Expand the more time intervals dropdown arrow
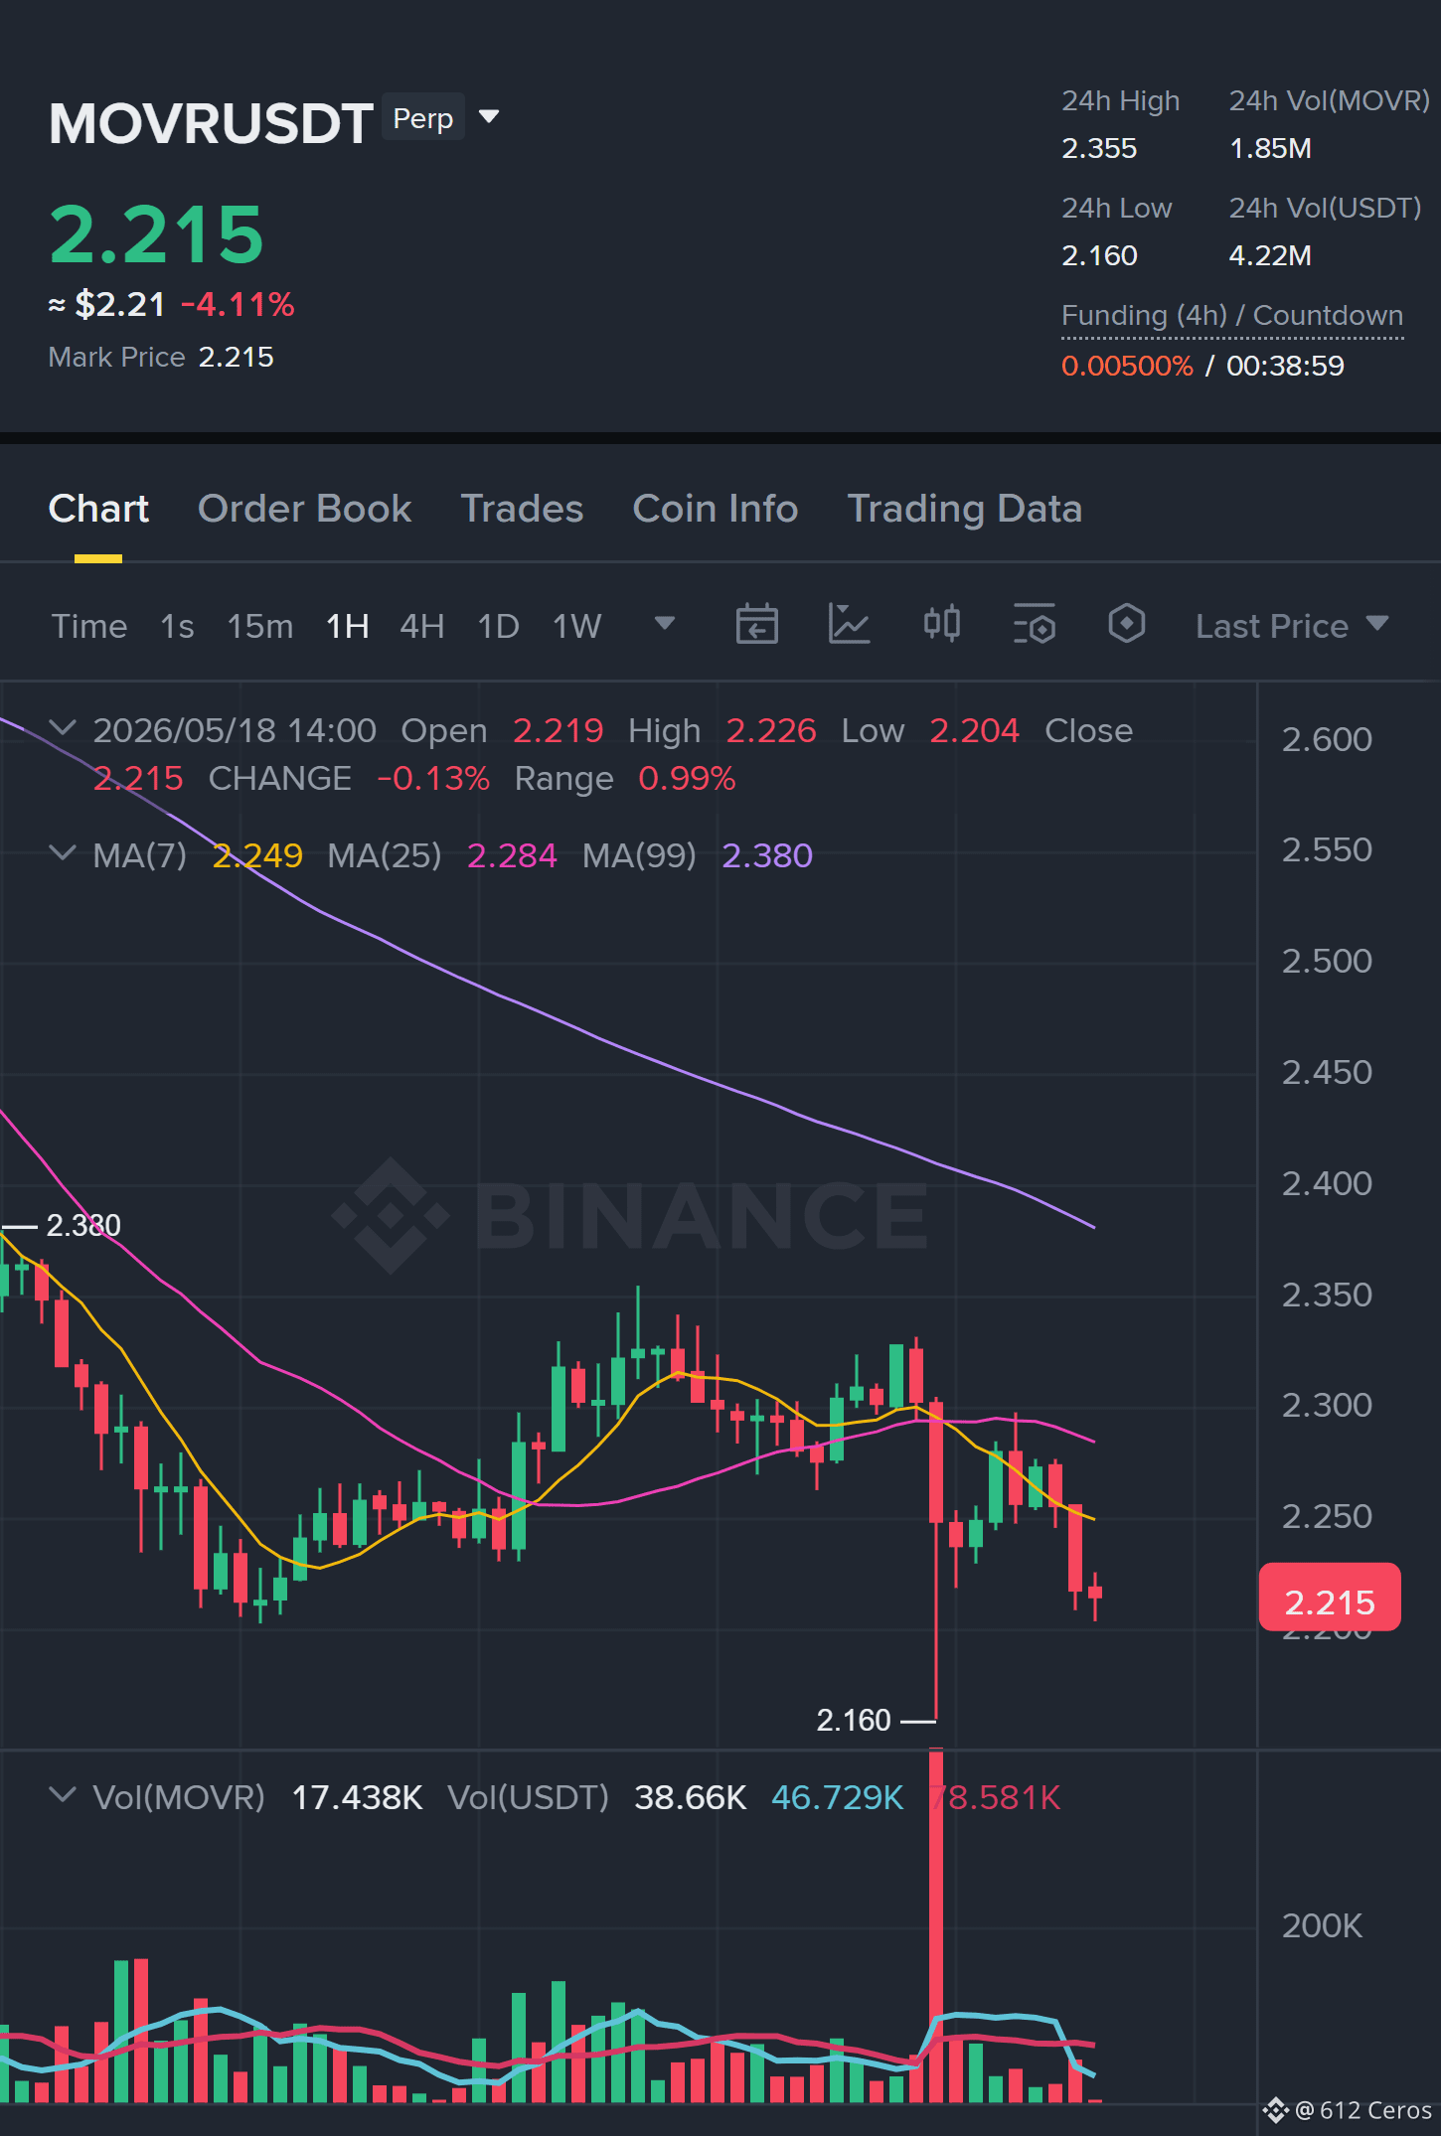 click(x=665, y=624)
